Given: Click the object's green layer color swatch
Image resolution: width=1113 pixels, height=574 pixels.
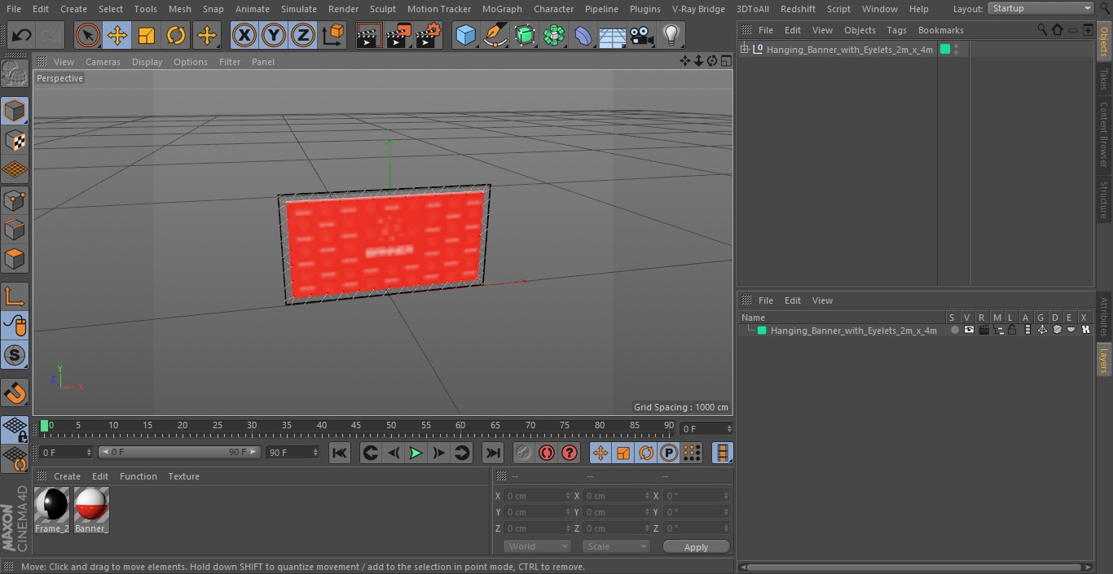Looking at the screenshot, I should coord(945,50).
